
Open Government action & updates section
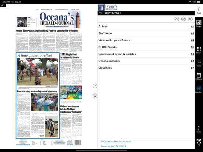click(x=146, y=54)
